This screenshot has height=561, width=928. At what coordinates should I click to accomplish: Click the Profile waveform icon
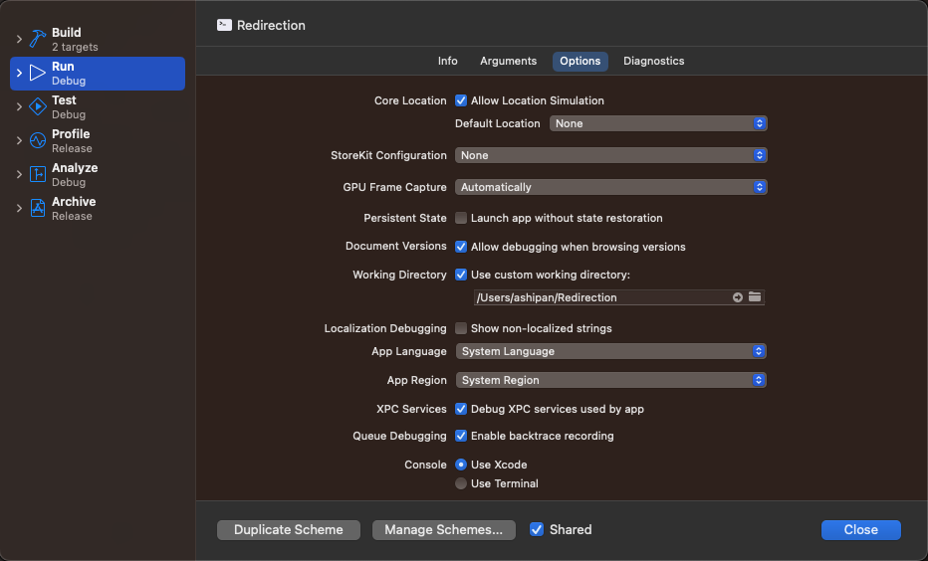point(37,140)
